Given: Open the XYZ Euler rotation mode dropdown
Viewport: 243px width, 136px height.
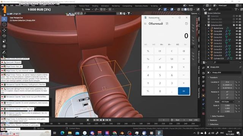Looking at the screenshot, I should point(227,102).
